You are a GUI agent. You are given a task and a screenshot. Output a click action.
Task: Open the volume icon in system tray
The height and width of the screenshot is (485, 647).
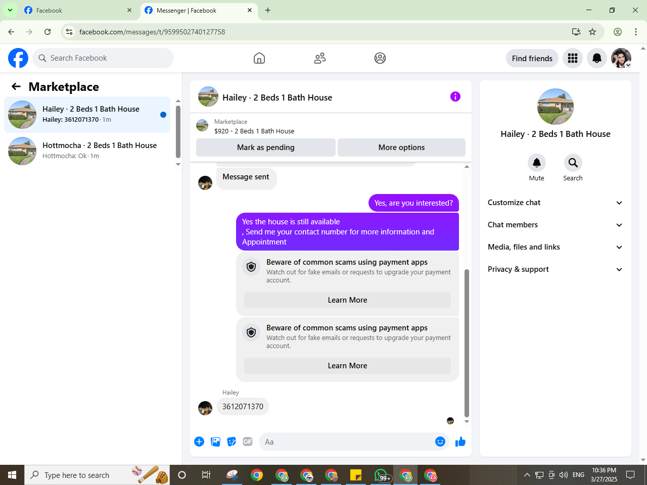pos(564,475)
